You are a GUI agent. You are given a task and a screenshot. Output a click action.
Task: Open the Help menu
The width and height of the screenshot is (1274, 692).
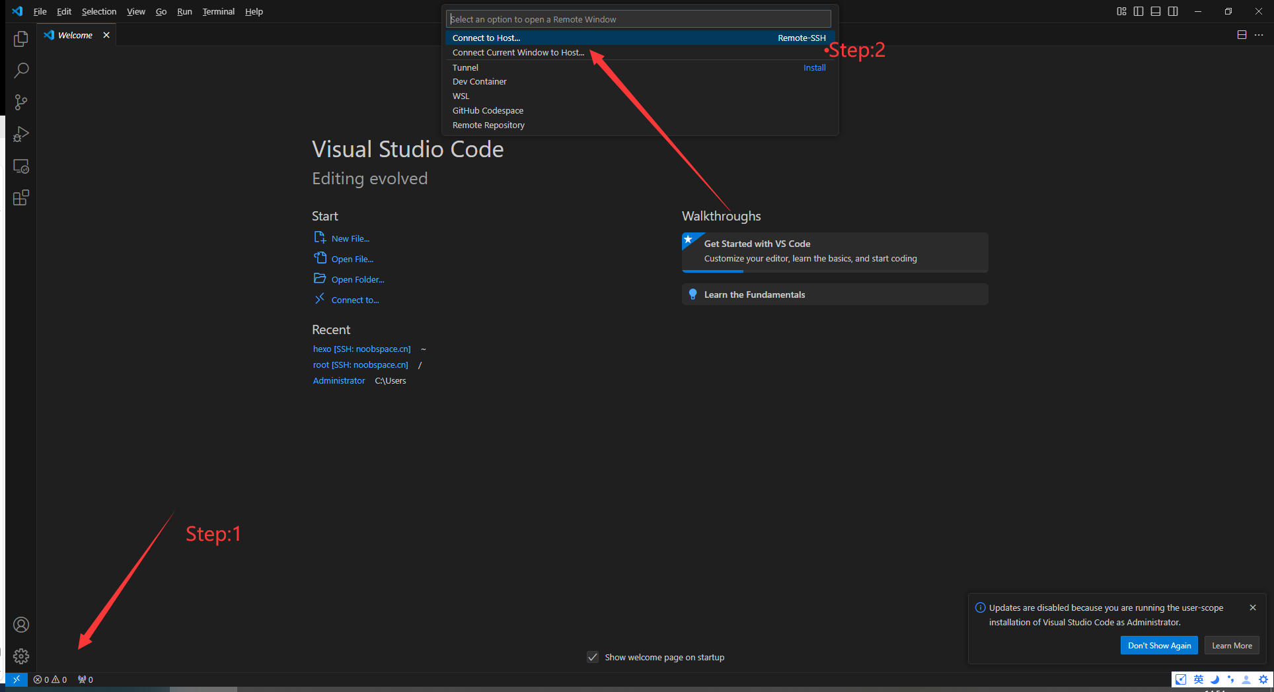coord(254,11)
